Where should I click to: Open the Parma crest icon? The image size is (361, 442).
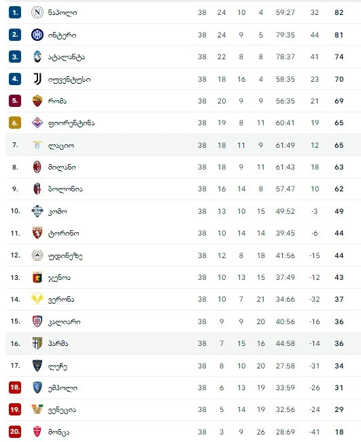coord(37,343)
